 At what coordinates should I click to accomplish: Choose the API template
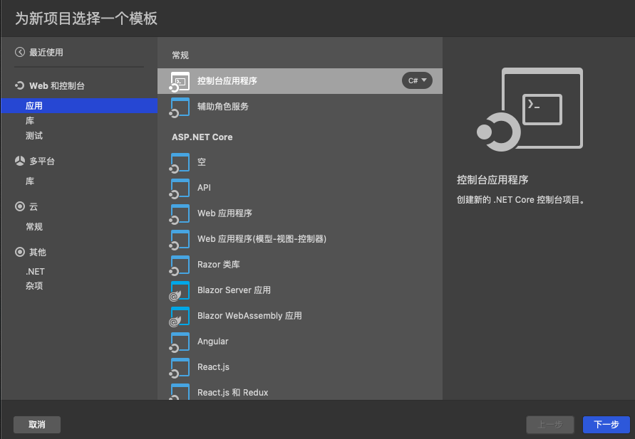[x=299, y=188]
